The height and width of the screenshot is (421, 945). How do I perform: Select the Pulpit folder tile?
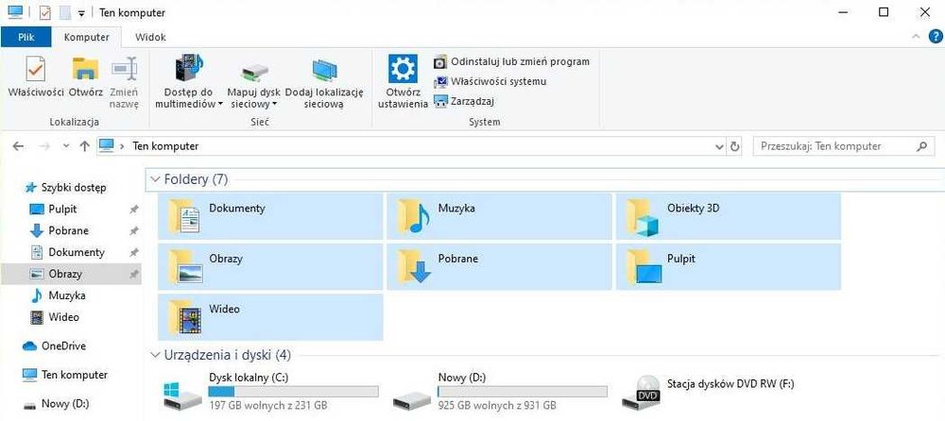(x=728, y=266)
